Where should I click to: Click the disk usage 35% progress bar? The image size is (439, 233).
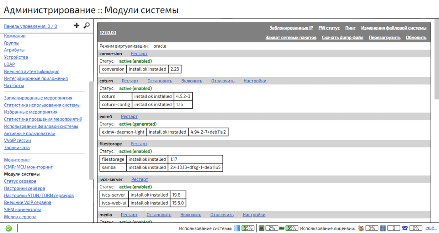pyautogui.click(x=248, y=228)
